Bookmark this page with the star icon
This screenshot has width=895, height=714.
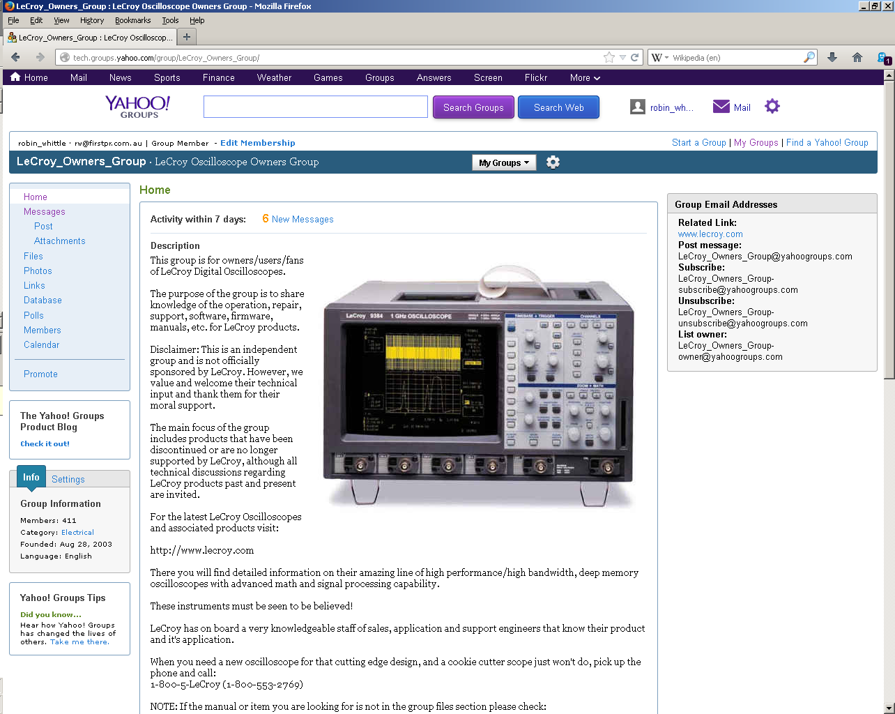coord(609,57)
